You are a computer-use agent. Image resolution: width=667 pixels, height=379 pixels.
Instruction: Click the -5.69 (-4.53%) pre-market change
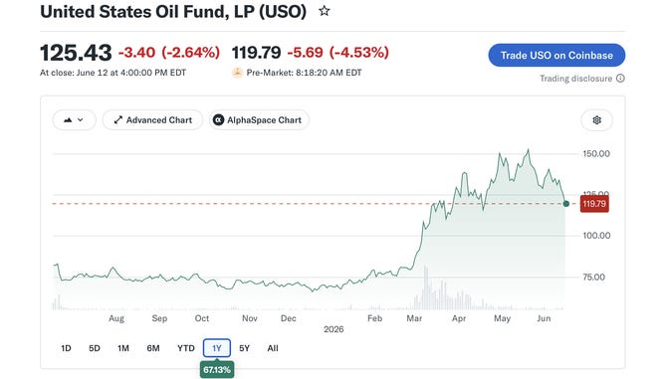[x=338, y=53]
